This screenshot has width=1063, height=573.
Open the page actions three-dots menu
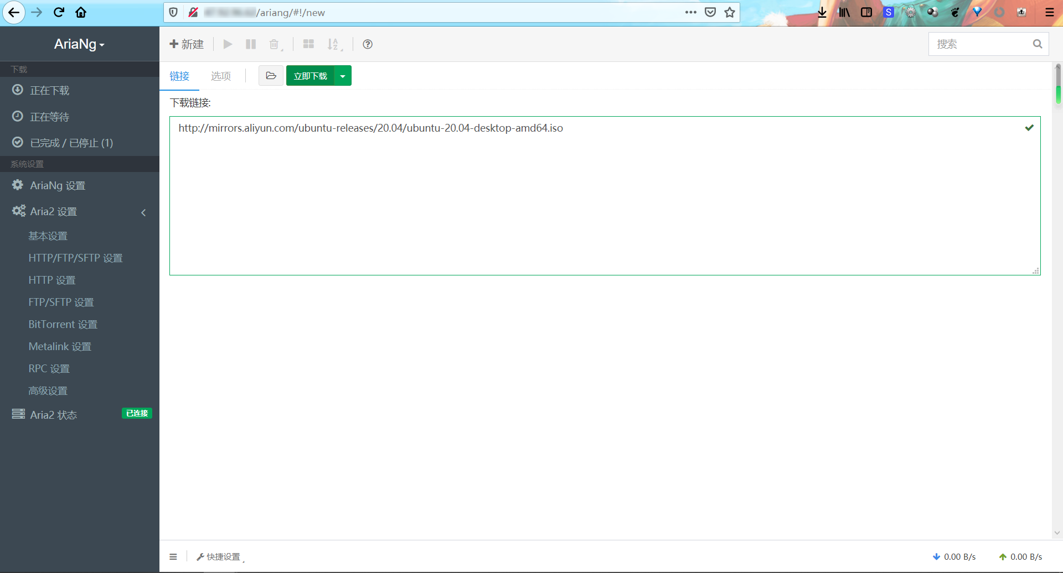(x=690, y=12)
